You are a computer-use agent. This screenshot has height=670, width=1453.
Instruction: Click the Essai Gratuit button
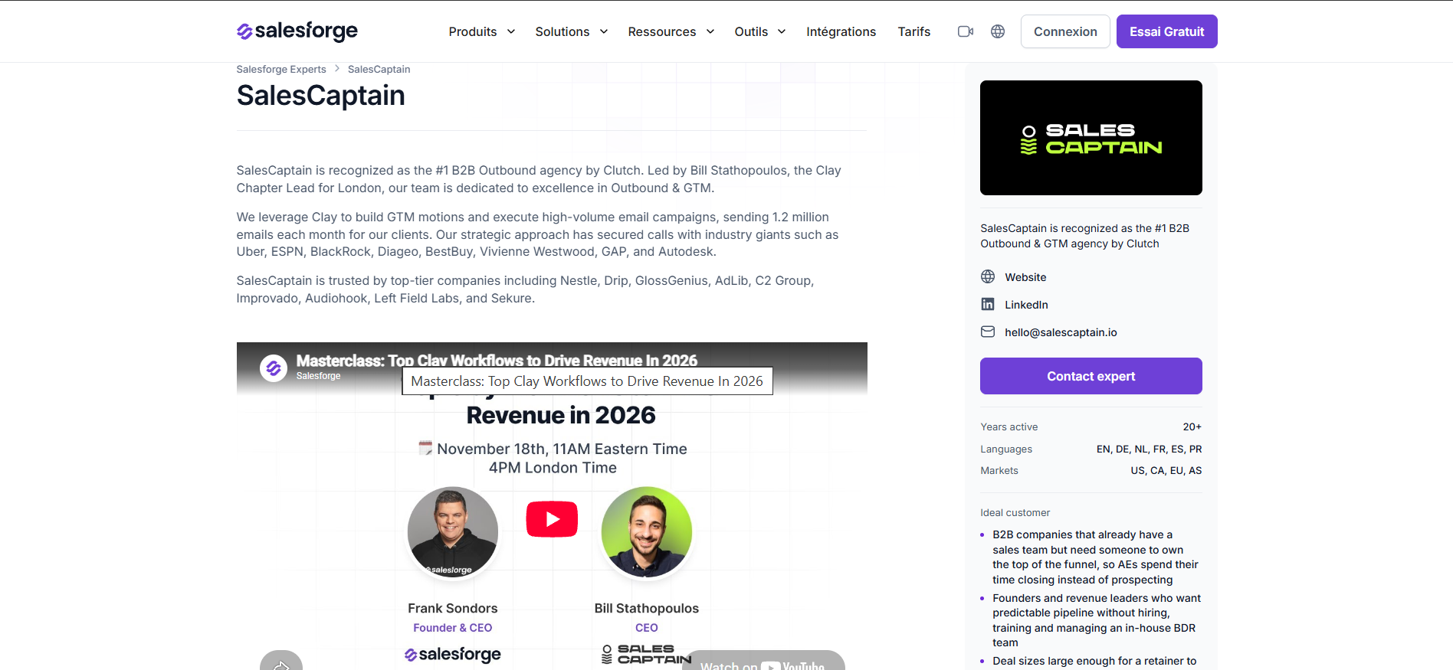1167,31
